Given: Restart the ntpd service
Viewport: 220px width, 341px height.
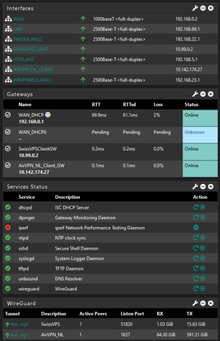Looking at the screenshot, I should point(196,238).
